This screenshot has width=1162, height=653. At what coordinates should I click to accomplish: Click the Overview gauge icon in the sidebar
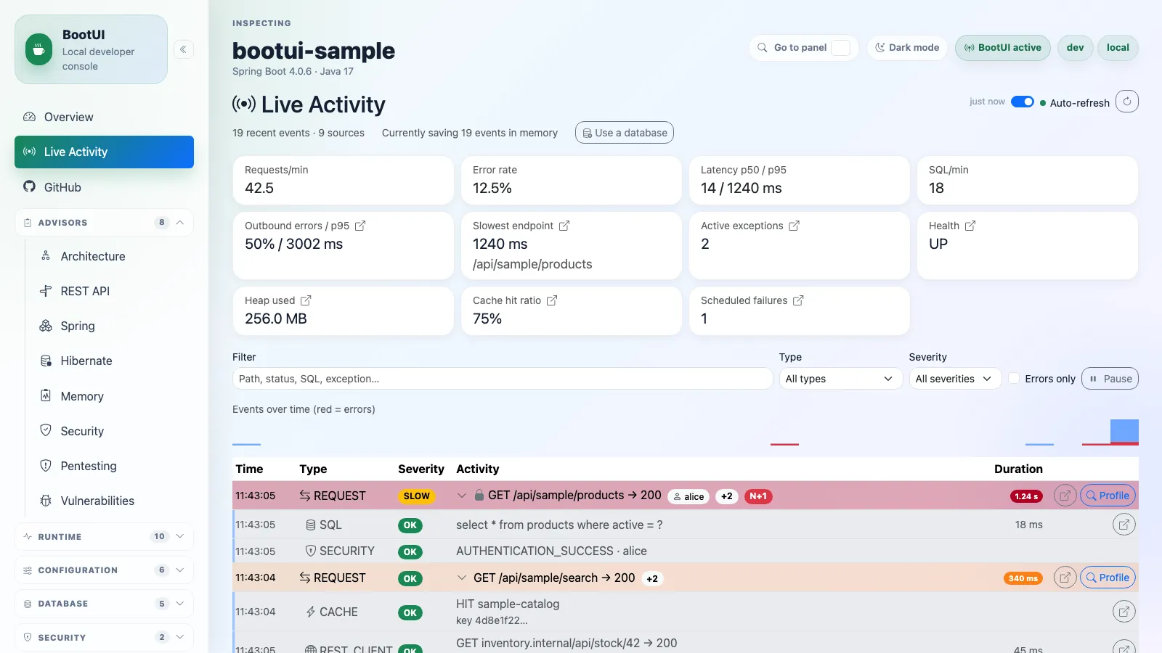tap(29, 117)
